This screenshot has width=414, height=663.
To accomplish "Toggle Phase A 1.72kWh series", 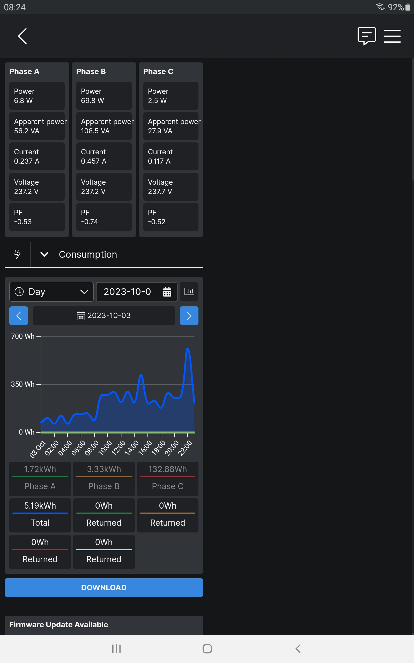I will [x=40, y=478].
